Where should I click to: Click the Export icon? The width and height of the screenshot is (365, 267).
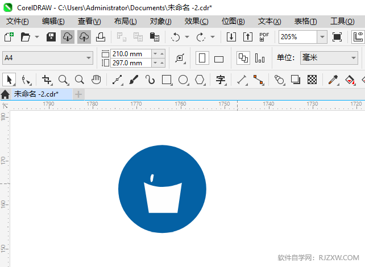[248, 37]
